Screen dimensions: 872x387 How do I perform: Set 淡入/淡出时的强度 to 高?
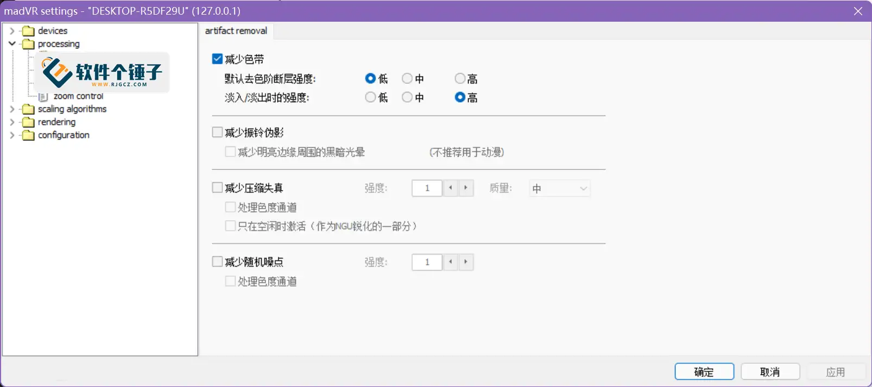point(460,97)
